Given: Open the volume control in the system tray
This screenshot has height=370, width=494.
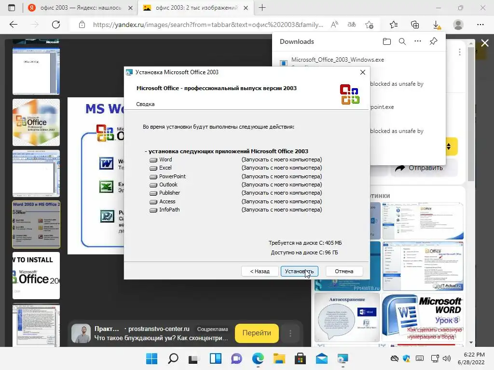Looking at the screenshot, I should tap(446, 358).
